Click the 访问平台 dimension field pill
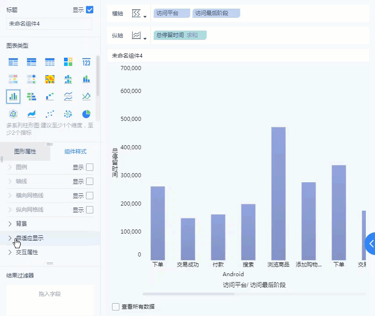The image size is (375, 316). [x=171, y=14]
